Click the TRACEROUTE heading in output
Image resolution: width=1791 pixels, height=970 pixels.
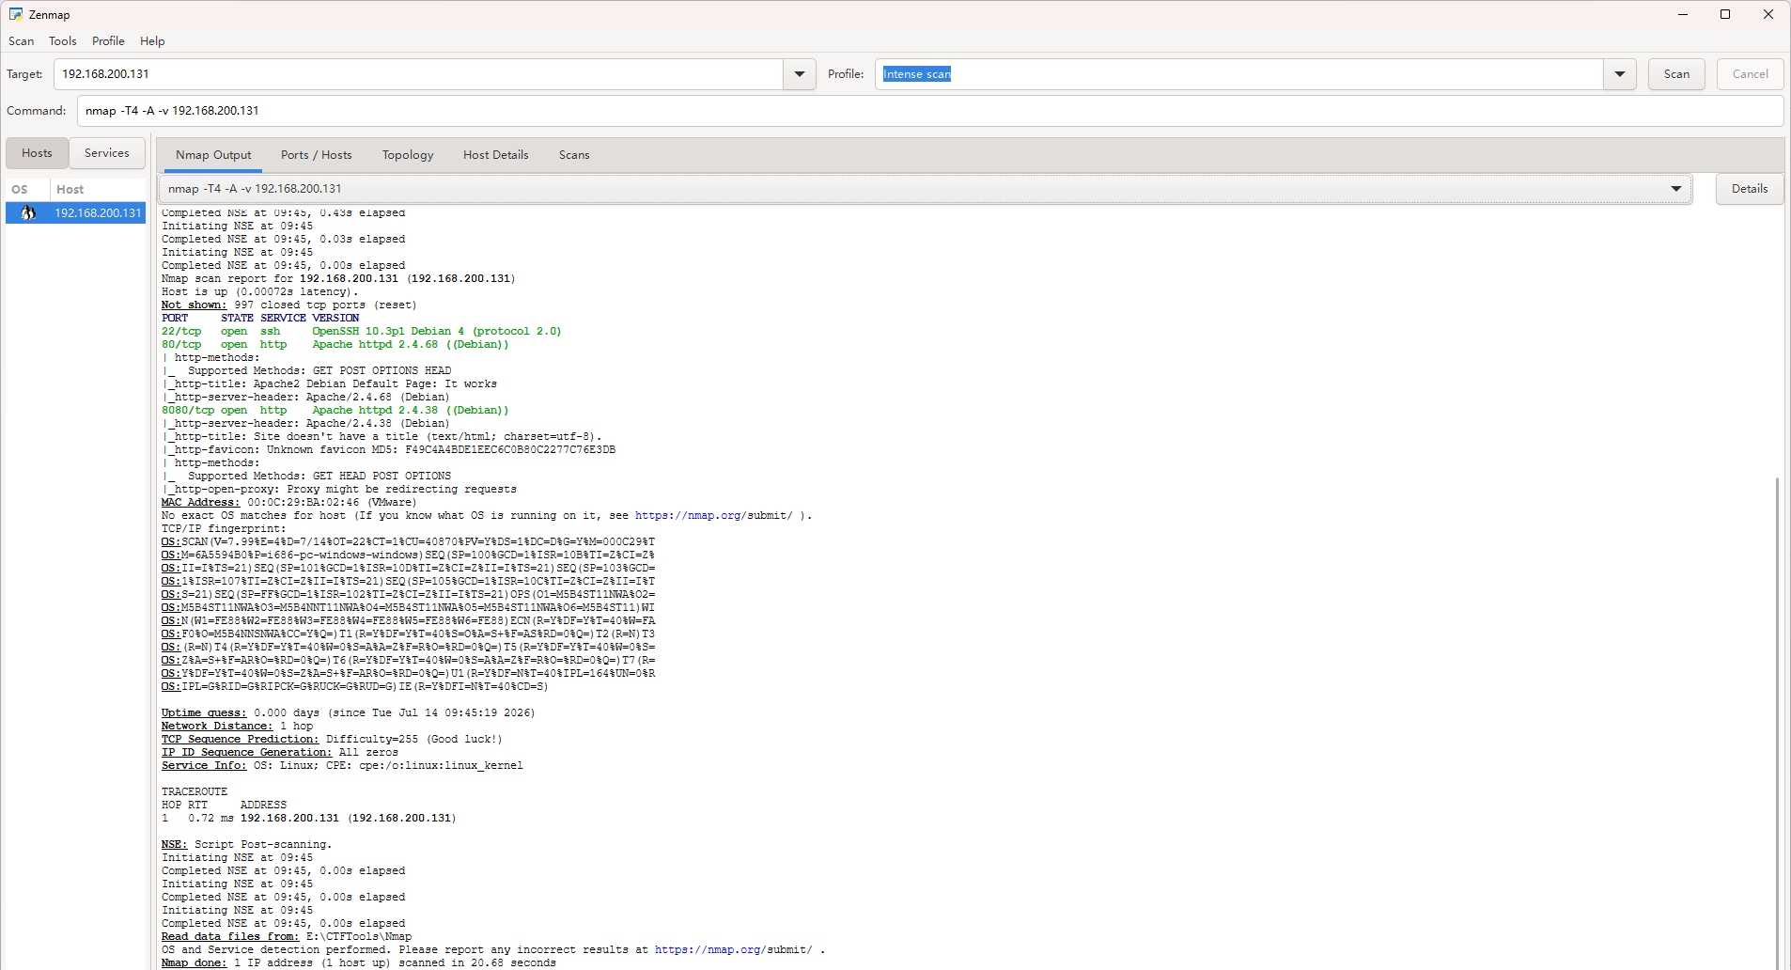(195, 792)
